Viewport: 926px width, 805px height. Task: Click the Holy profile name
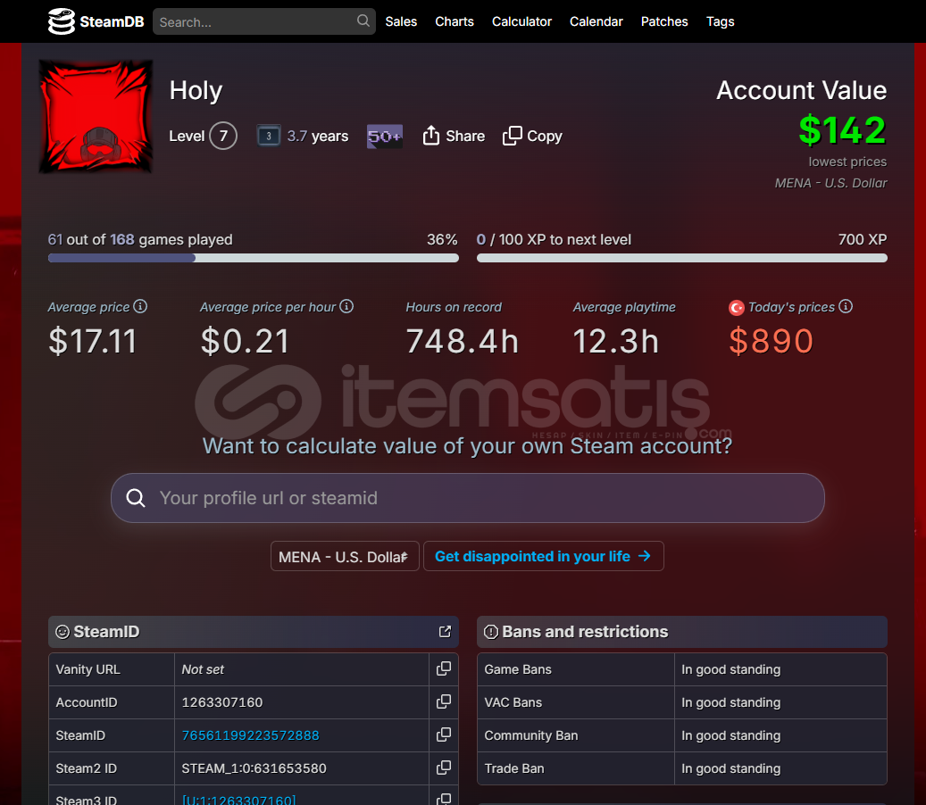[x=196, y=90]
